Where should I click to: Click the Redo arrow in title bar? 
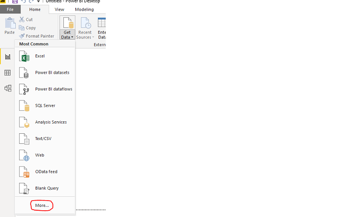point(32,1)
